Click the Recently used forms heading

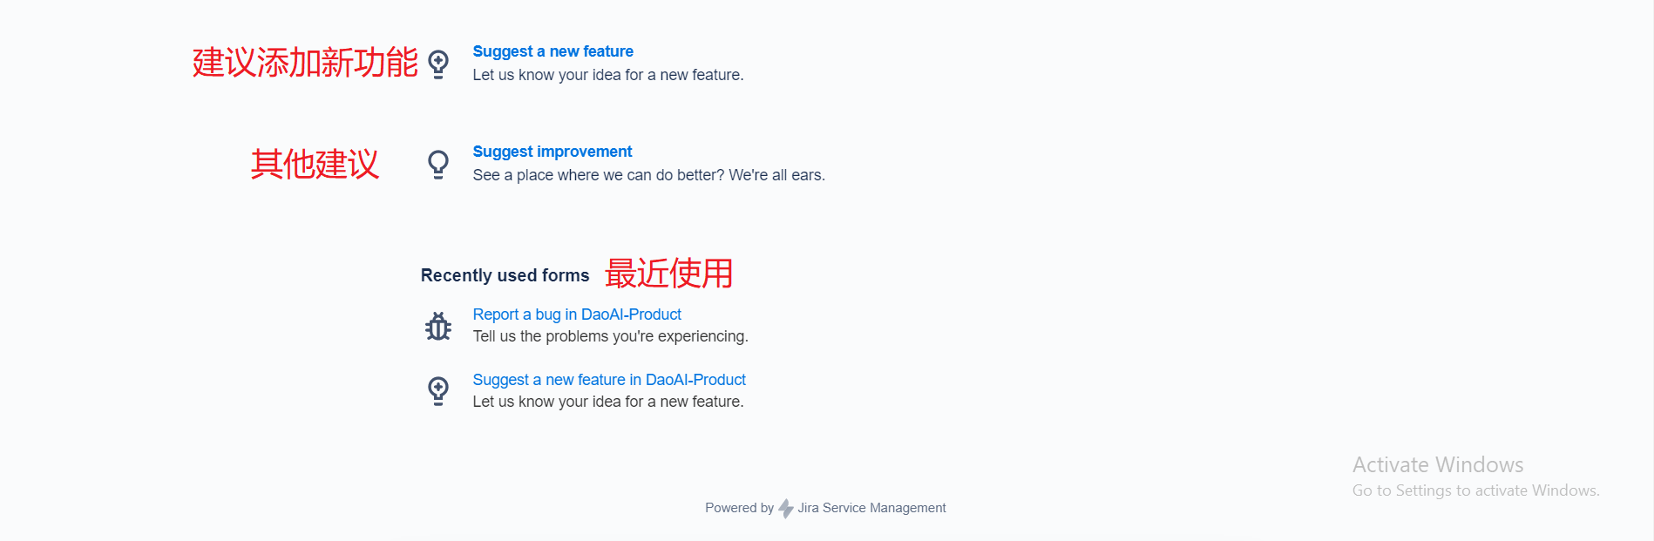pyautogui.click(x=505, y=275)
